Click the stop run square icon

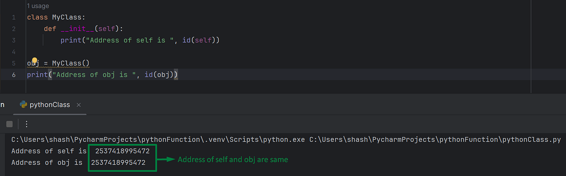9,124
